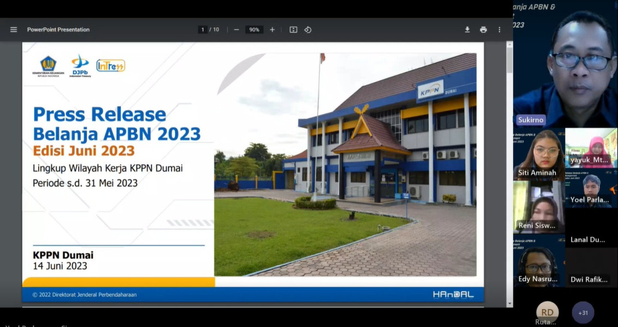Open the PDF sidebar hamburger menu
The height and width of the screenshot is (327, 618).
[x=14, y=30]
